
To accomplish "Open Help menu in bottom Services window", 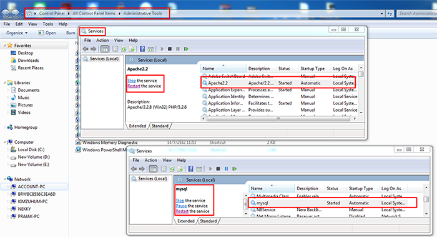I will coord(182,160).
